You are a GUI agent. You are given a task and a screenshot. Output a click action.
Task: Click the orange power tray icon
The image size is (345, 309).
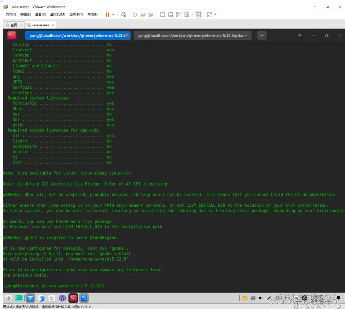click(245, 298)
